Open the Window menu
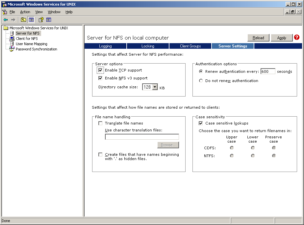 (54, 12)
